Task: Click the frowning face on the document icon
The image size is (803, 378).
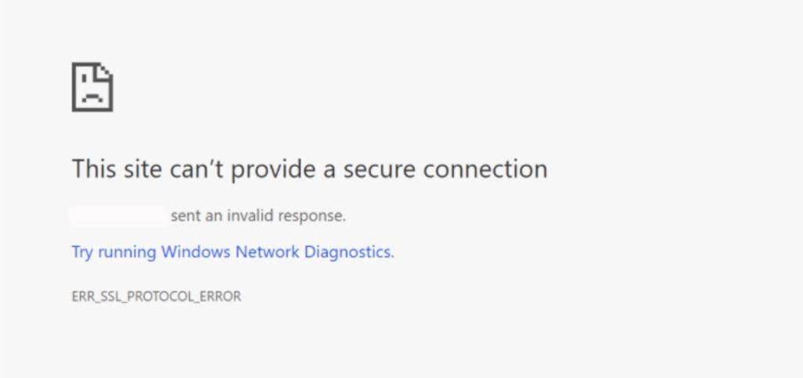Action: pyautogui.click(x=91, y=94)
